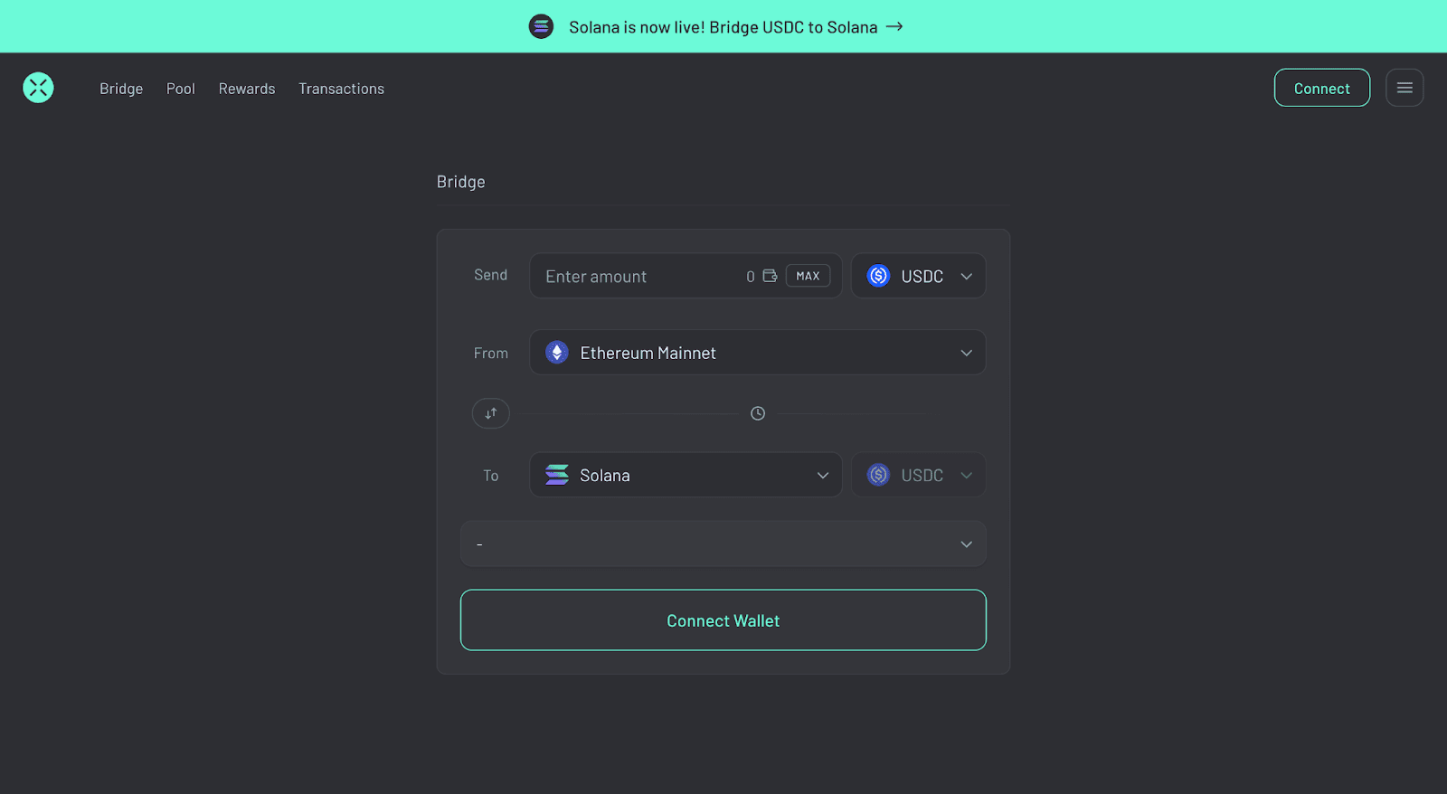Click the Ethereum logo in From field
The width and height of the screenshot is (1447, 794).
pyautogui.click(x=557, y=353)
